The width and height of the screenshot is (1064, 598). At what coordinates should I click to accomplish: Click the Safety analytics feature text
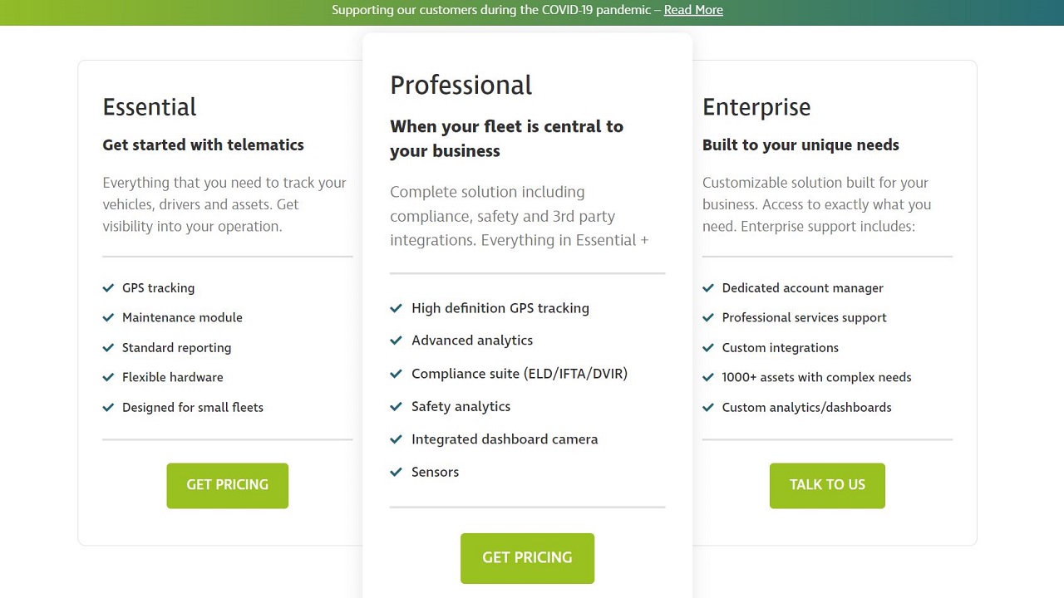tap(461, 406)
